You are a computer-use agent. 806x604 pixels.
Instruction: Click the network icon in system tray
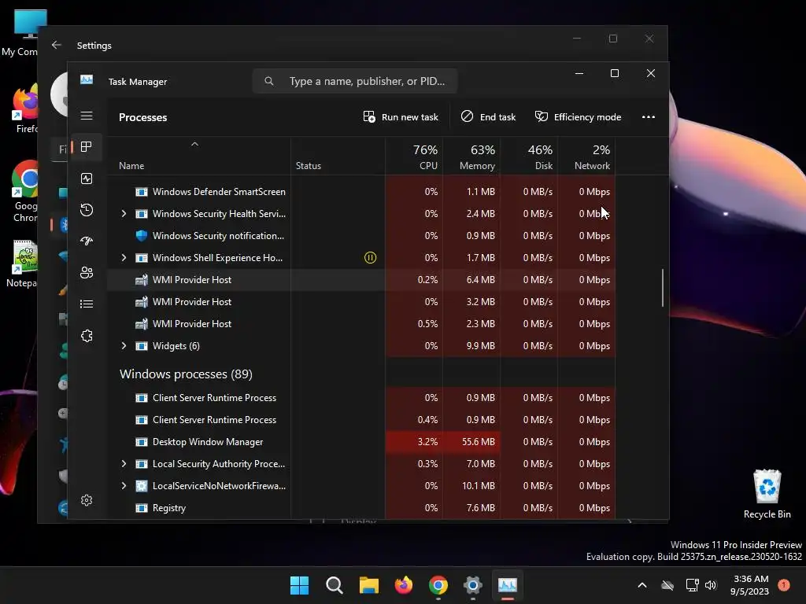(x=692, y=585)
